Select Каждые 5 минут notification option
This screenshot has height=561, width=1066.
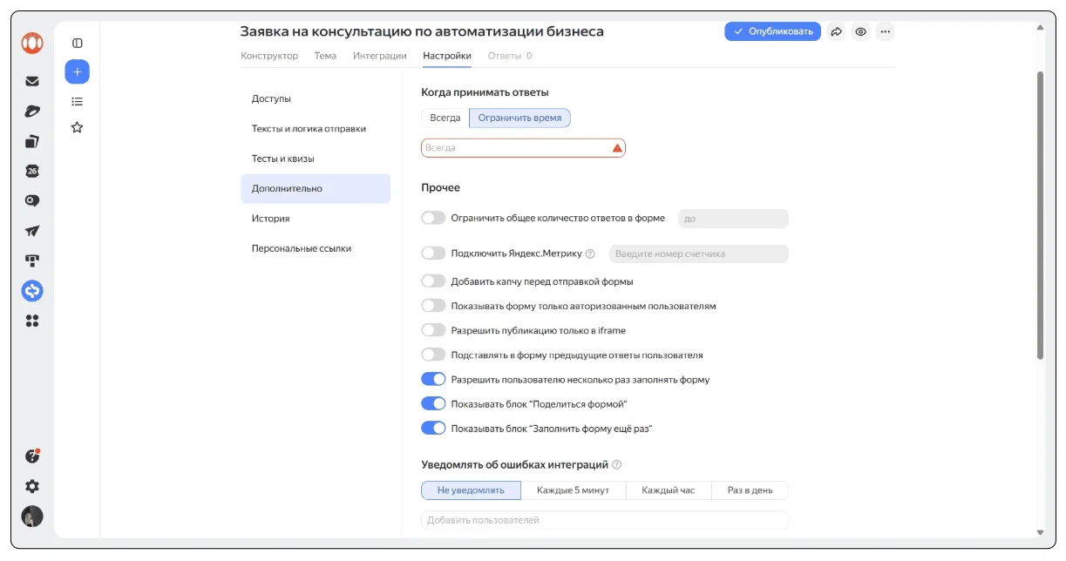(574, 490)
